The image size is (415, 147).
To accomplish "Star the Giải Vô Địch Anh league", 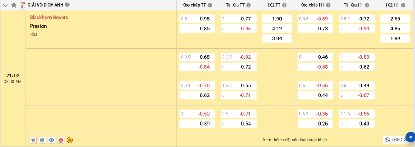I will (14, 5).
